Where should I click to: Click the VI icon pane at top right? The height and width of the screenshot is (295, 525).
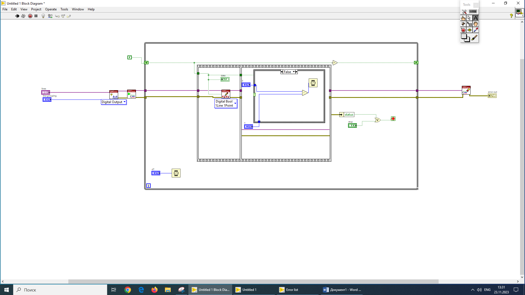[x=520, y=13]
